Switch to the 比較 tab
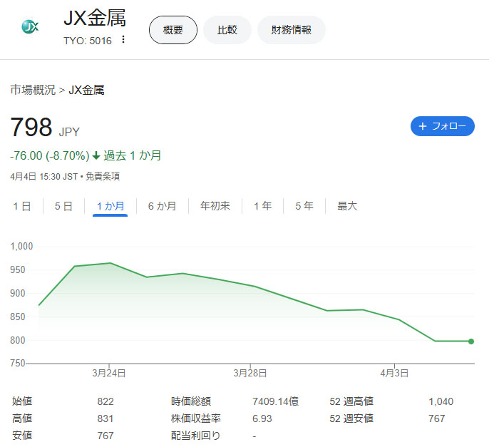This screenshot has width=489, height=447. tap(227, 30)
